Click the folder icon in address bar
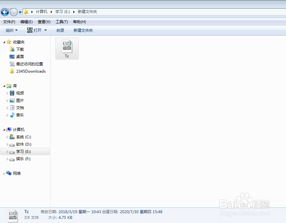The width and height of the screenshot is (286, 223). coord(26,12)
